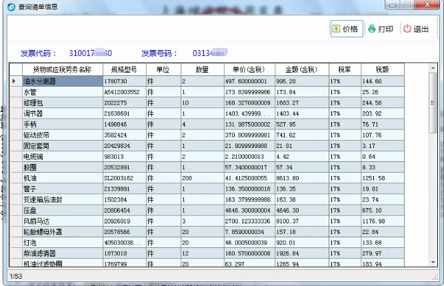Screen dimensions: 444x286
Task: Click the 规格型号 column header
Action: pyautogui.click(x=124, y=69)
